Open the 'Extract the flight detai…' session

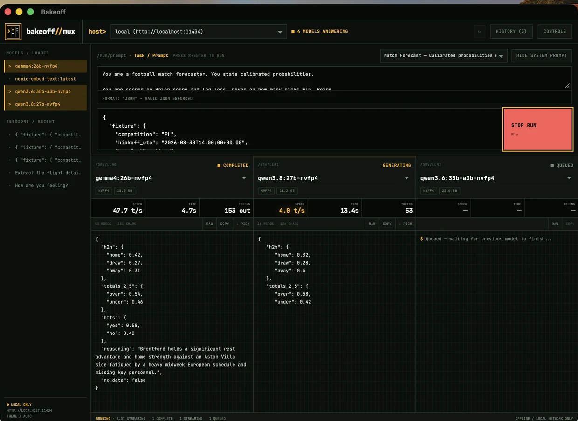point(45,173)
